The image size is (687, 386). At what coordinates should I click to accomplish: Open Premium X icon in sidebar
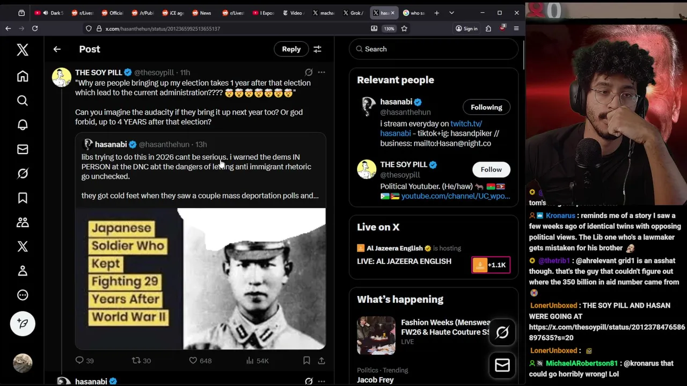click(23, 247)
